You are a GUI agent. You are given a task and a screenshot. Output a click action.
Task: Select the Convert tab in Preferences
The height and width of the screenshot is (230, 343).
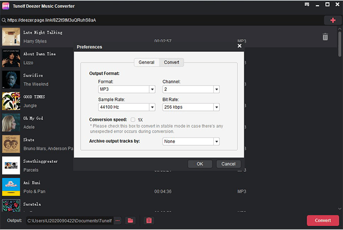click(x=171, y=62)
